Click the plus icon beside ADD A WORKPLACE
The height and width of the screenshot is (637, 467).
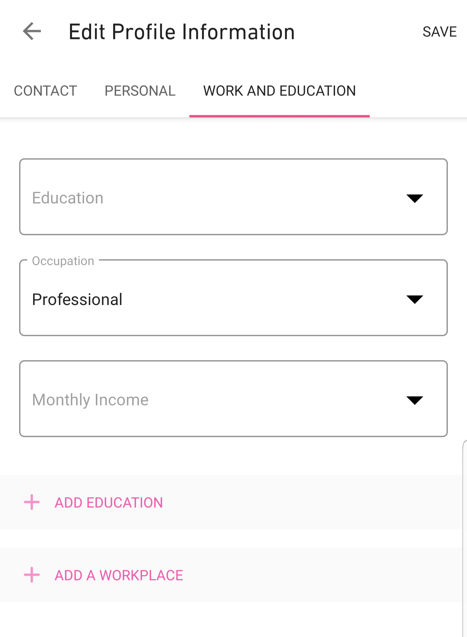pyautogui.click(x=32, y=575)
